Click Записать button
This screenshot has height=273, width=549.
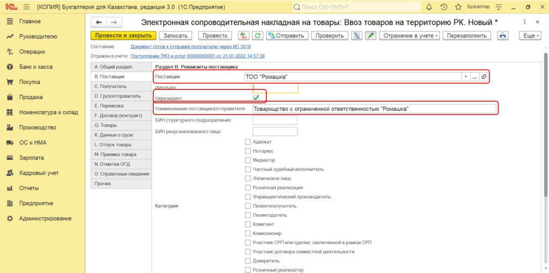click(176, 36)
